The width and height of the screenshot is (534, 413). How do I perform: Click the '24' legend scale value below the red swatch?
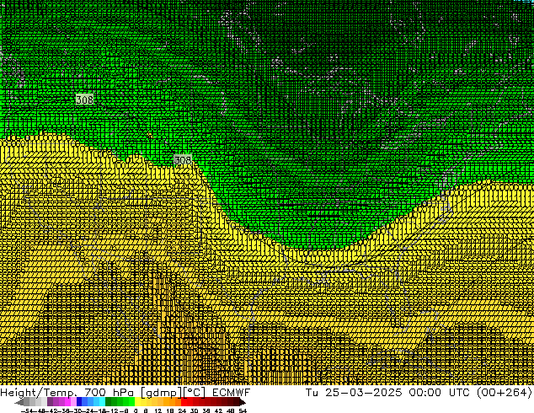pyautogui.click(x=182, y=410)
